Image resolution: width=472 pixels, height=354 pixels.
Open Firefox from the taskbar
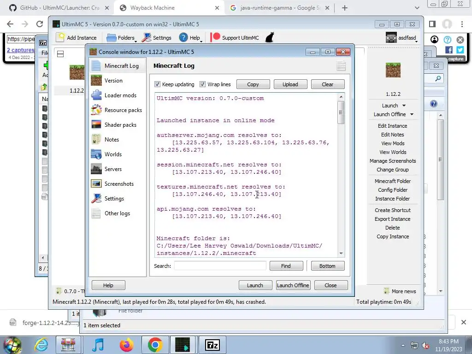[x=127, y=345]
